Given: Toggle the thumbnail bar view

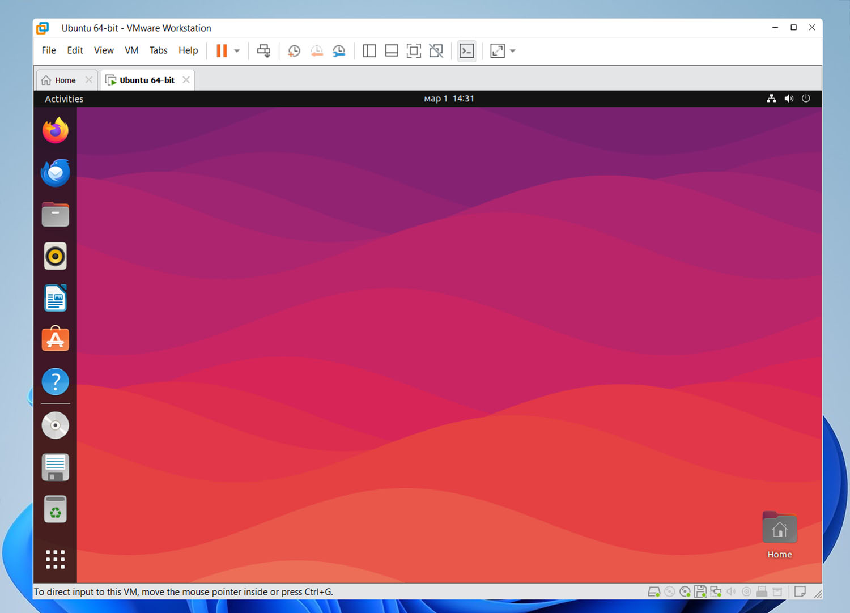Looking at the screenshot, I should coord(392,51).
